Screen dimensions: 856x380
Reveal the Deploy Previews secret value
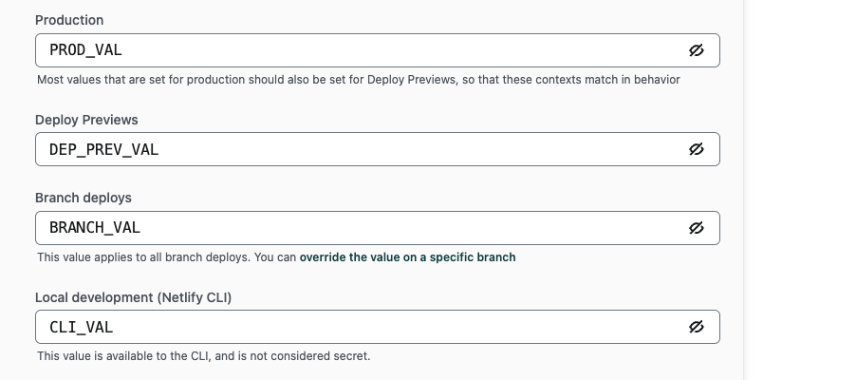[696, 149]
